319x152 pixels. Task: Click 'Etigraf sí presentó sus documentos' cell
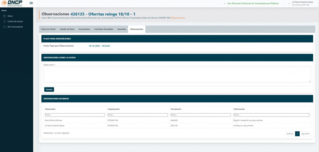pyautogui.click(x=248, y=121)
